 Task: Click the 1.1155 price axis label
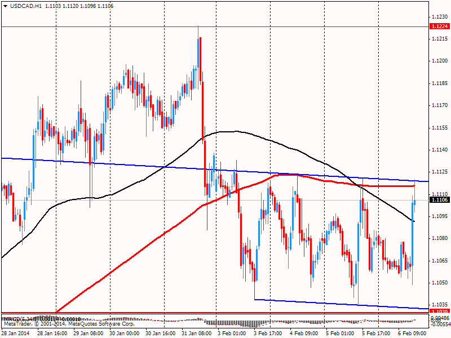tap(440, 128)
